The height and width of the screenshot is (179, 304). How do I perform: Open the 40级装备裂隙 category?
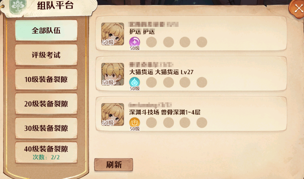(x=46, y=153)
